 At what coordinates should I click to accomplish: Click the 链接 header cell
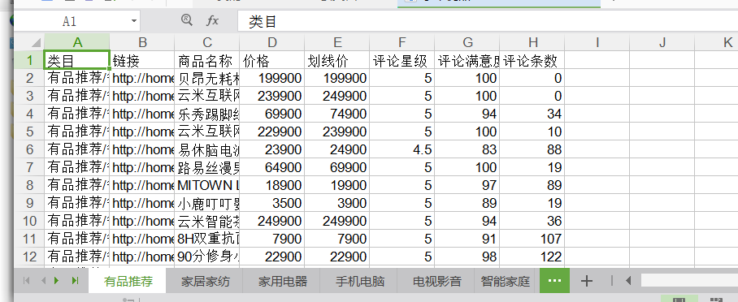tap(142, 60)
